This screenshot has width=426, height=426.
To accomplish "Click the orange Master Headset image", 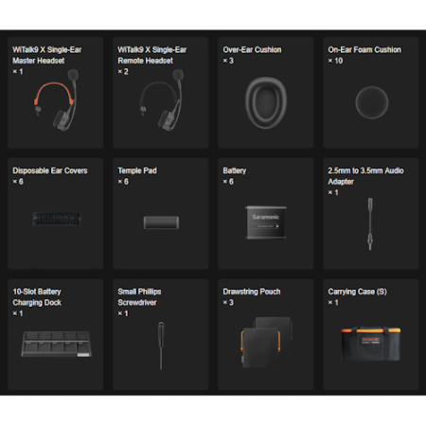I will [x=56, y=100].
